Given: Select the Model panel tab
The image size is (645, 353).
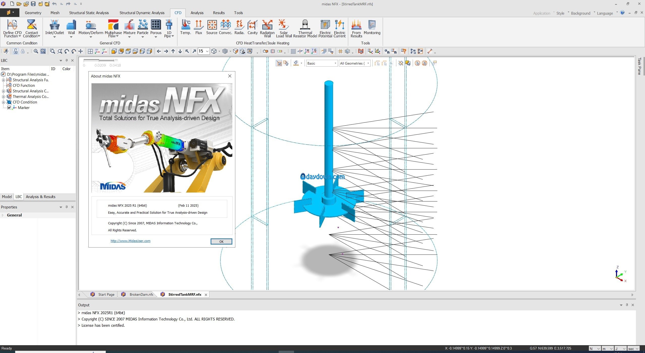Looking at the screenshot, I should [x=7, y=197].
